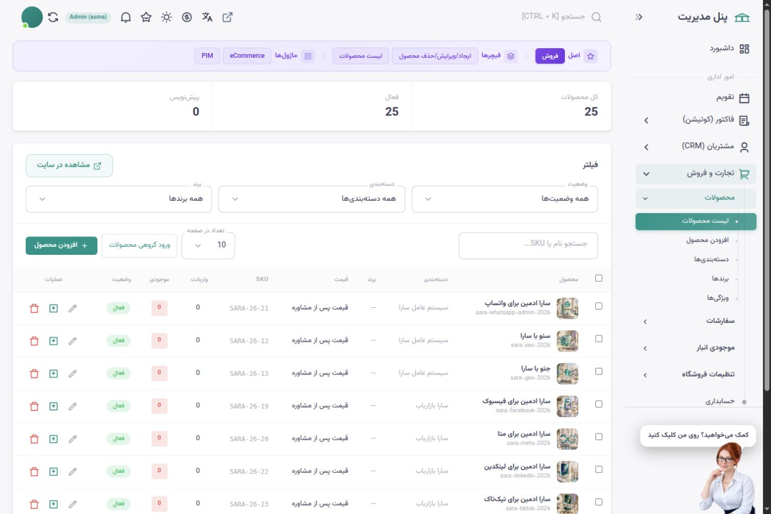The image size is (771, 514).
Task: Go to افزودن محصول in sidebar
Action: tap(707, 240)
